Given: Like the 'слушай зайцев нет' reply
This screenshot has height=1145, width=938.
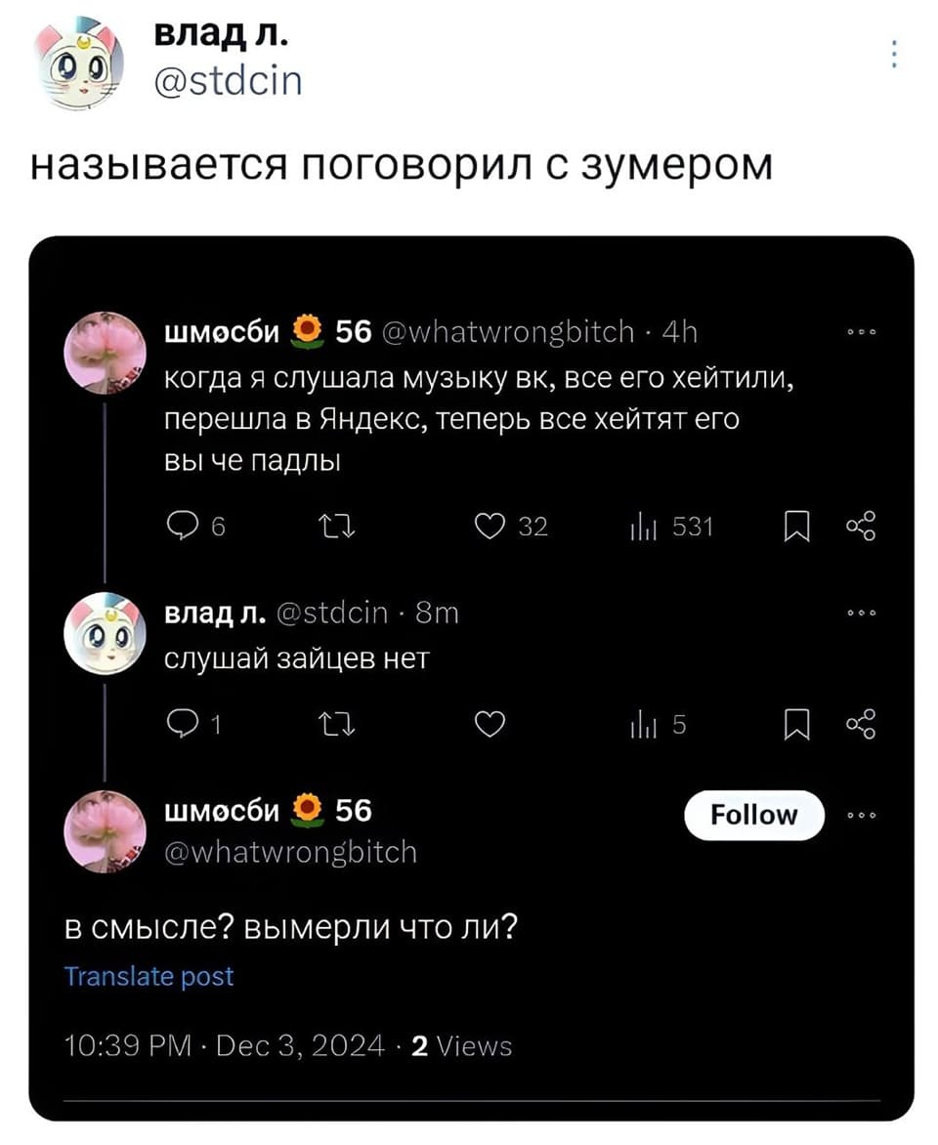Looking at the screenshot, I should point(489,725).
